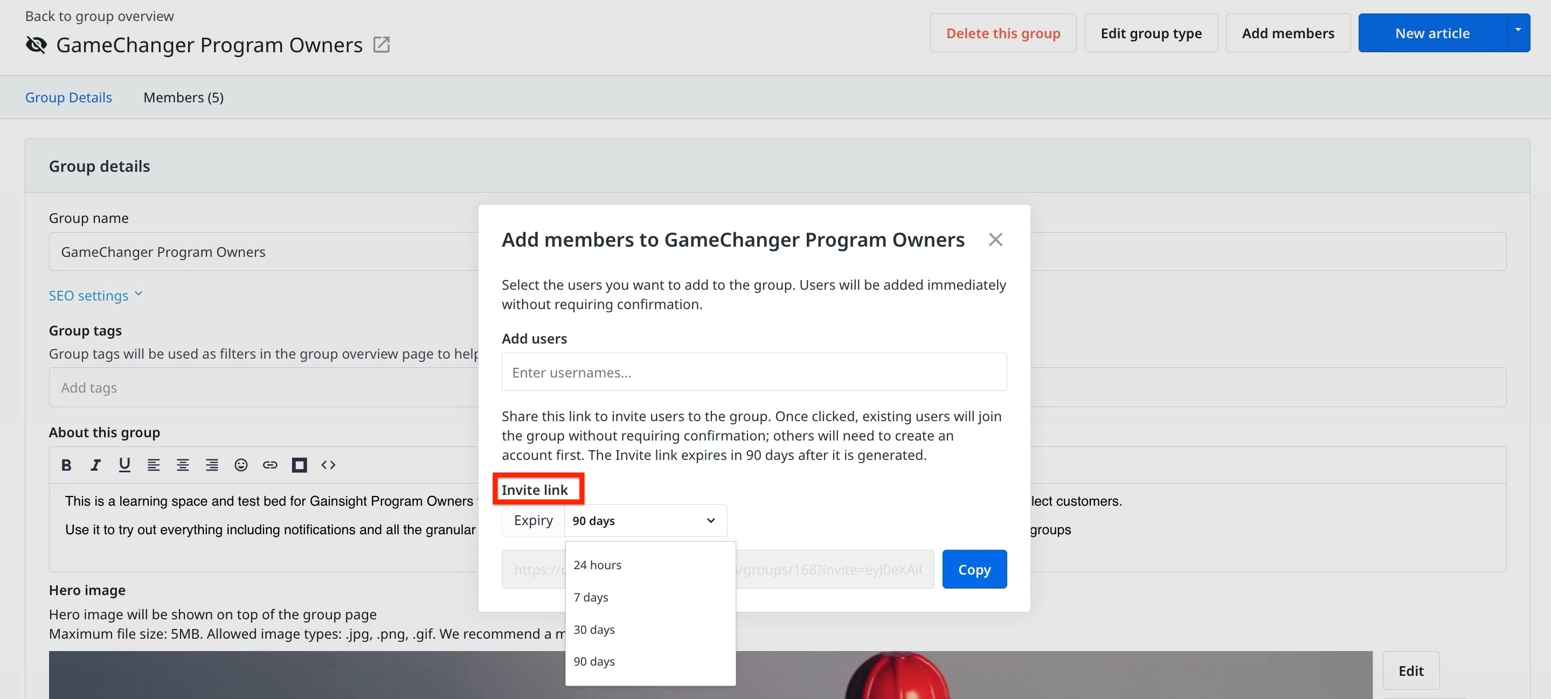
Task: Click Delete this group button
Action: pos(1002,33)
